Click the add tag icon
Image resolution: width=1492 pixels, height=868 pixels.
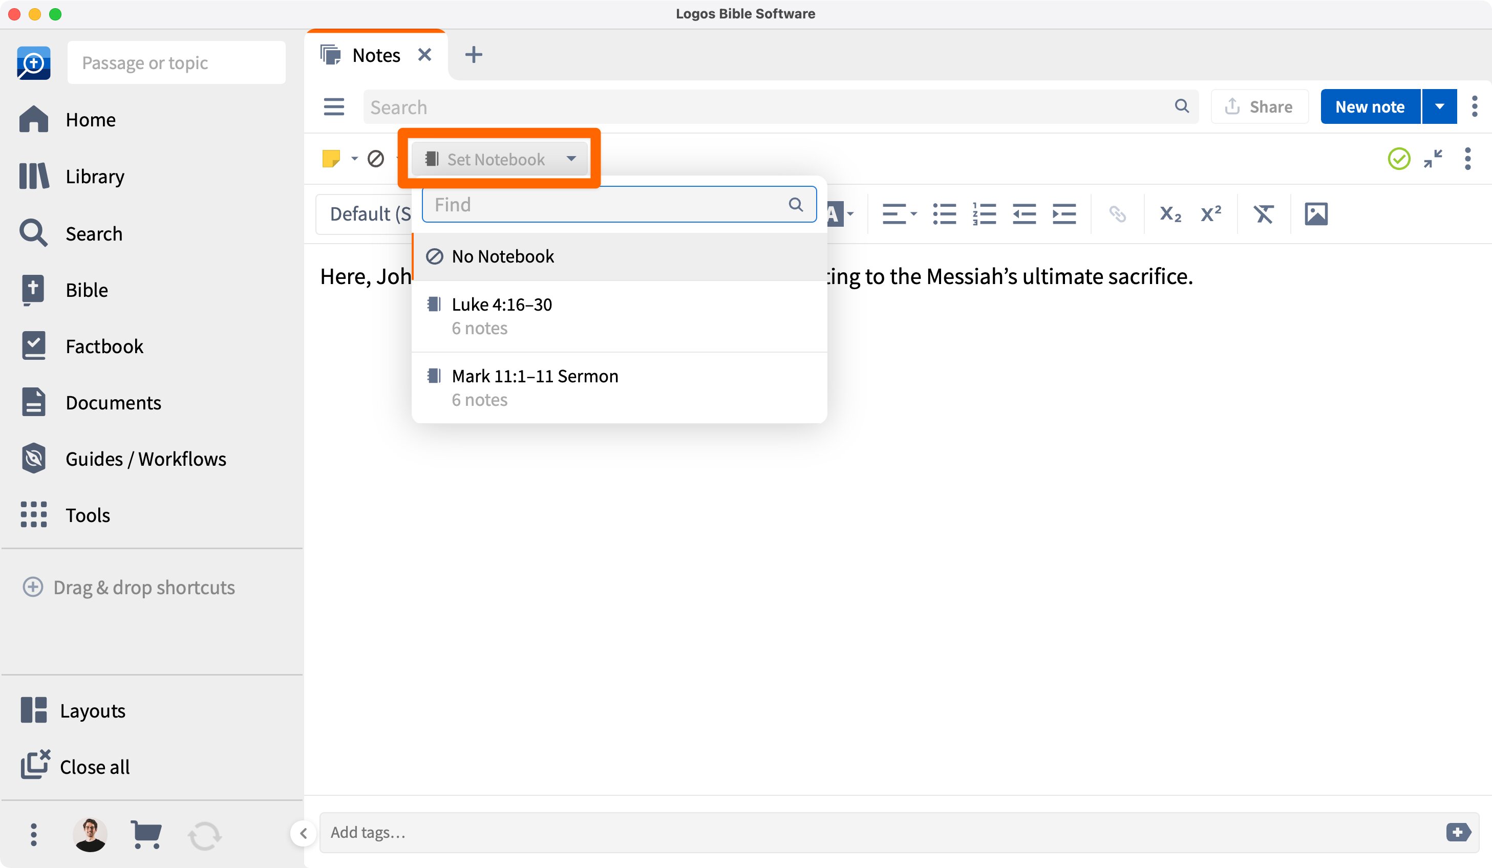[1458, 832]
